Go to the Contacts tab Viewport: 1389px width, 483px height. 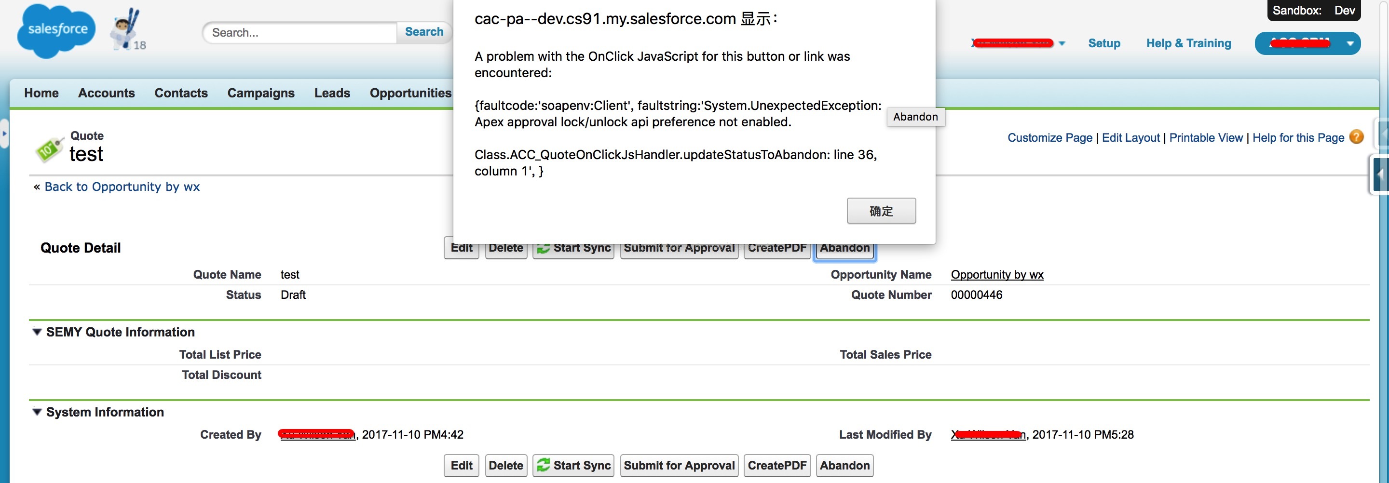tap(181, 93)
